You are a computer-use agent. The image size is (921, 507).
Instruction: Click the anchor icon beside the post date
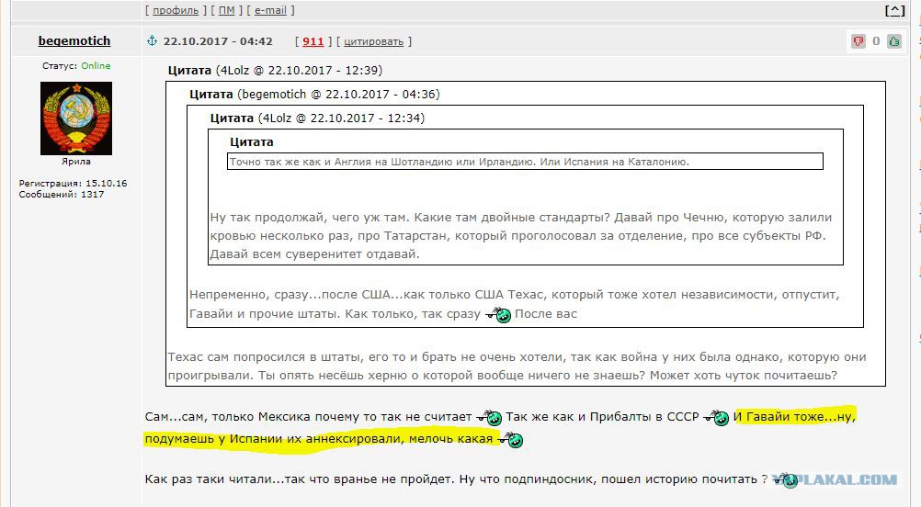pyautogui.click(x=152, y=40)
